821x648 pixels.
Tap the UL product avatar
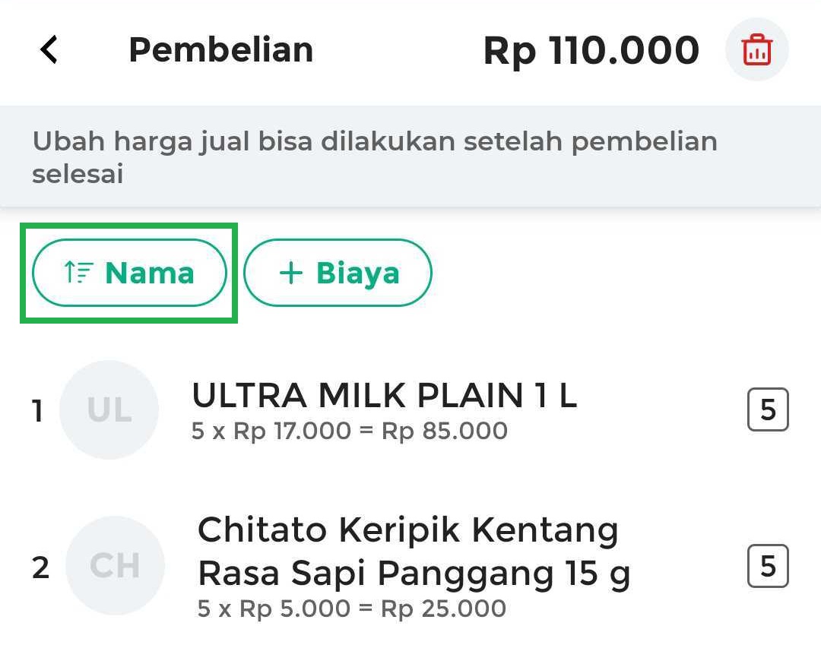109,410
